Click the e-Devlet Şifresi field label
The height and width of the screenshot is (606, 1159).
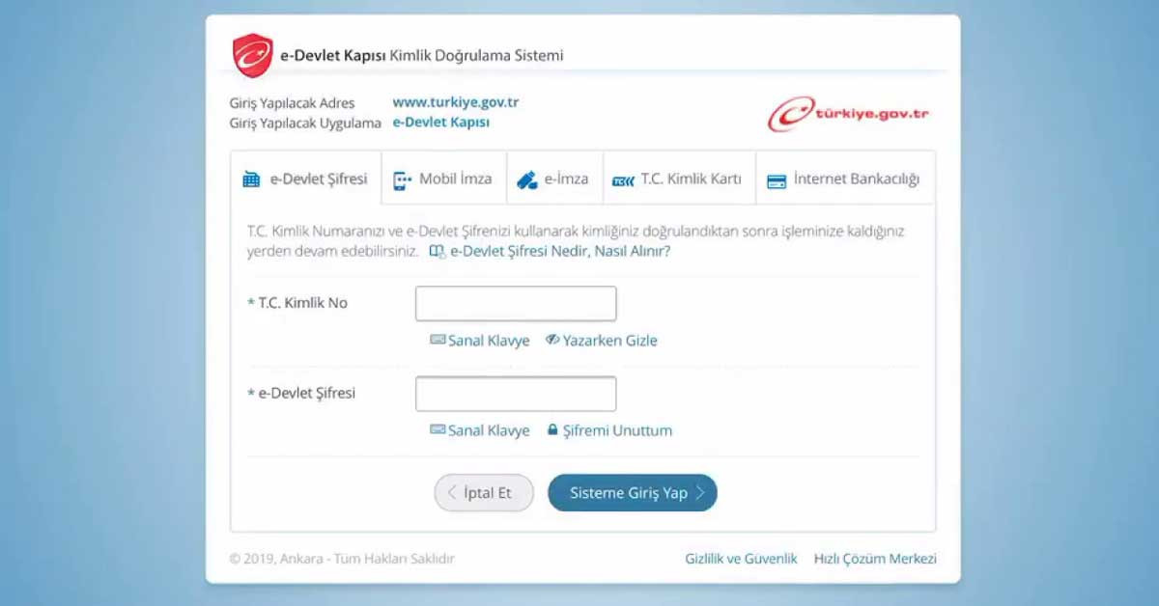[x=307, y=394]
